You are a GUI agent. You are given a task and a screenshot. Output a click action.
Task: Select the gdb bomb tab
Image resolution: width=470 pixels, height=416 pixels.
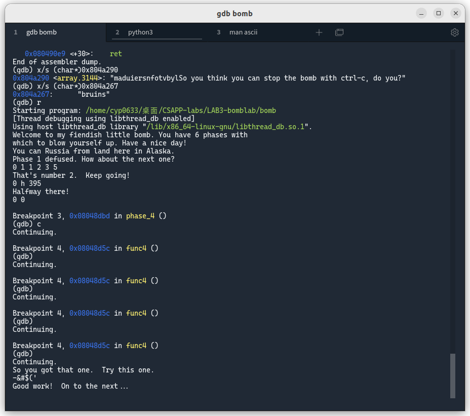[42, 32]
